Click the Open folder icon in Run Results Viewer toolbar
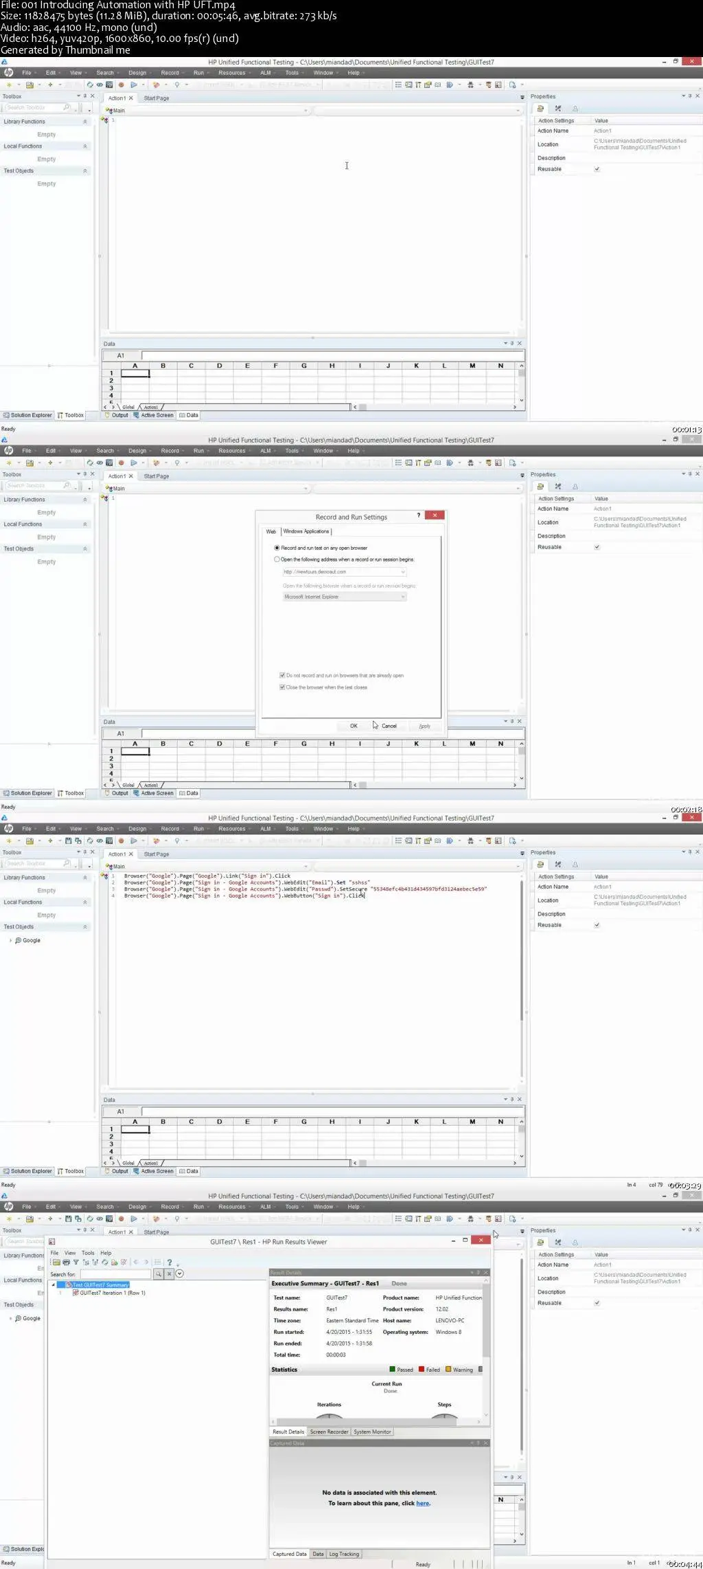The width and height of the screenshot is (703, 1569). tap(56, 1262)
